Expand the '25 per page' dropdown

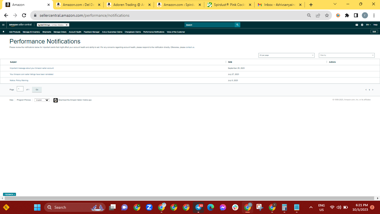pyautogui.click(x=286, y=55)
